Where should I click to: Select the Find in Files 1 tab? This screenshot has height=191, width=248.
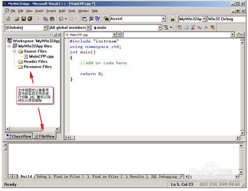(69, 177)
